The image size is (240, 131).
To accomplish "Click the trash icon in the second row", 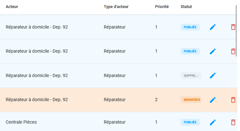I will [233, 51].
